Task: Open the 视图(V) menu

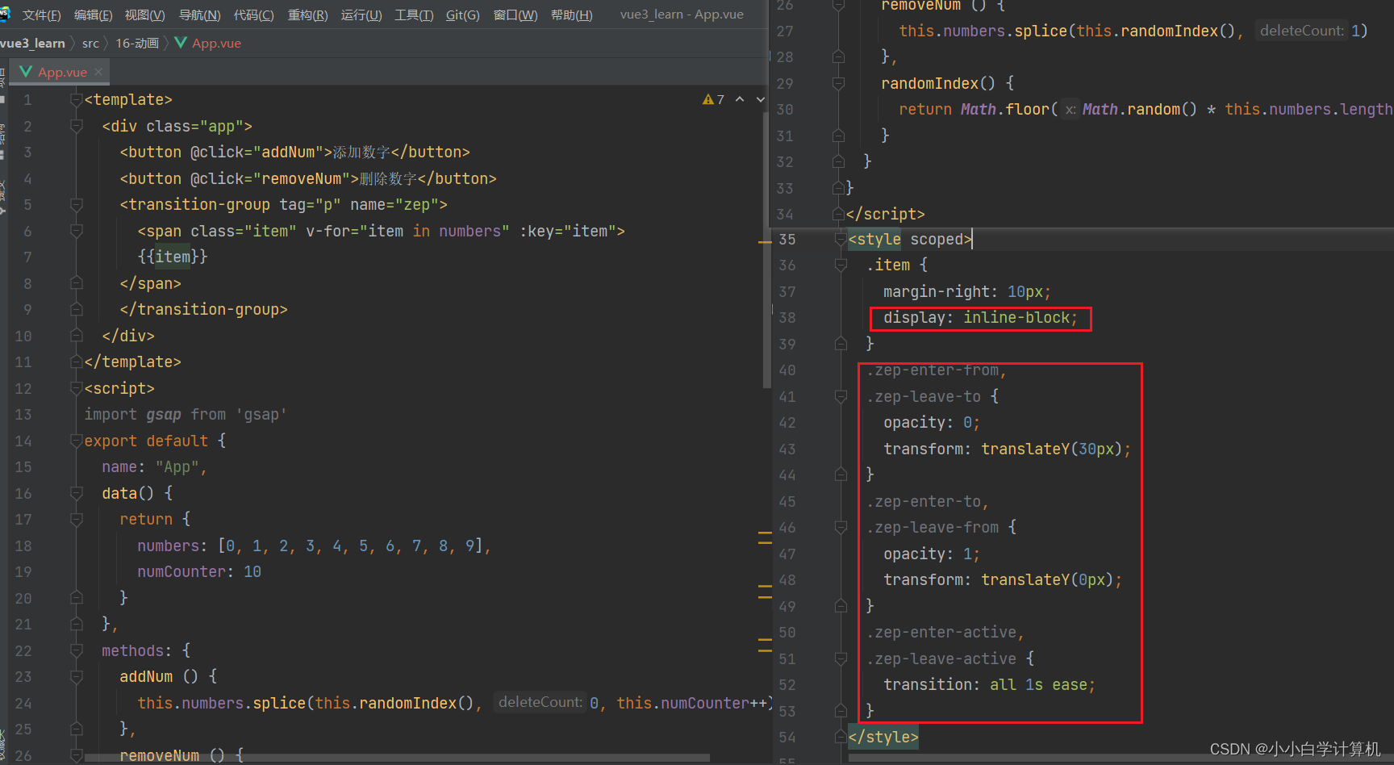Action: point(144,15)
